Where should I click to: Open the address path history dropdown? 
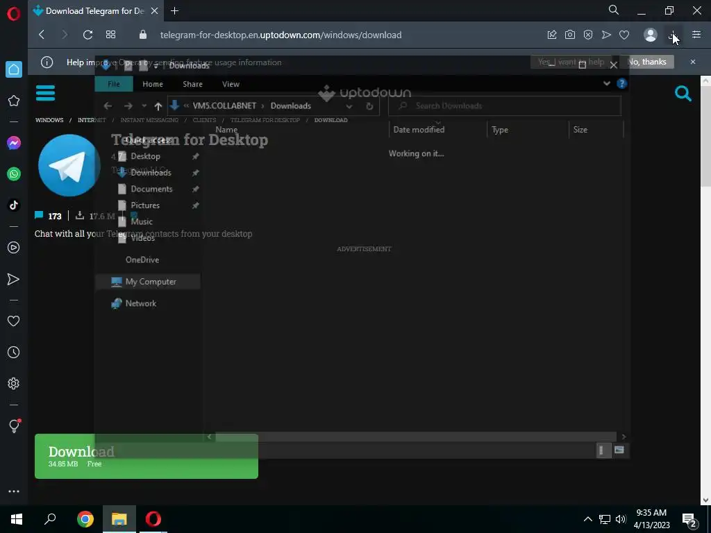pyautogui.click(x=349, y=106)
